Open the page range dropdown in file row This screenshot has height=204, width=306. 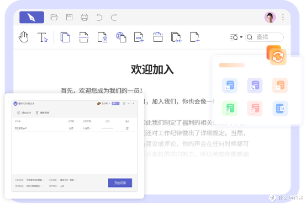pyautogui.click(x=87, y=128)
